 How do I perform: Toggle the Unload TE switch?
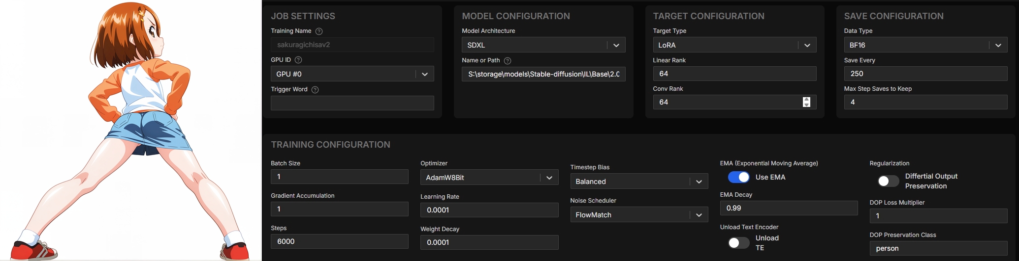738,243
